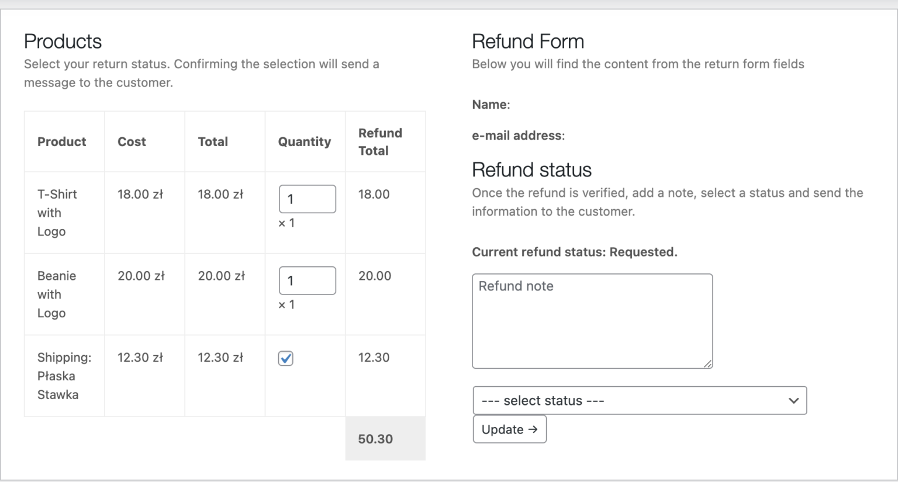Click the T-Shirt with Logo product name

tap(57, 213)
